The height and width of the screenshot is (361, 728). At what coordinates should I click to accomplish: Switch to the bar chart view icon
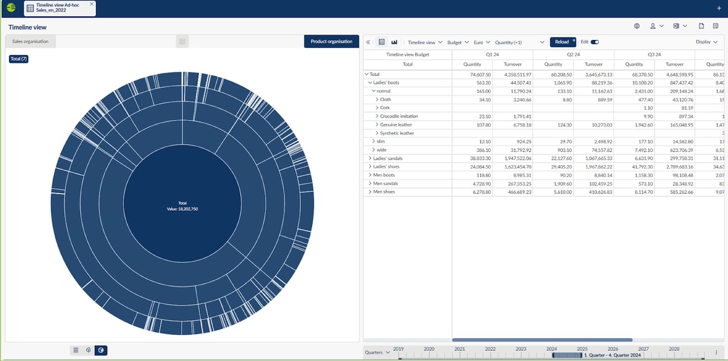point(394,42)
